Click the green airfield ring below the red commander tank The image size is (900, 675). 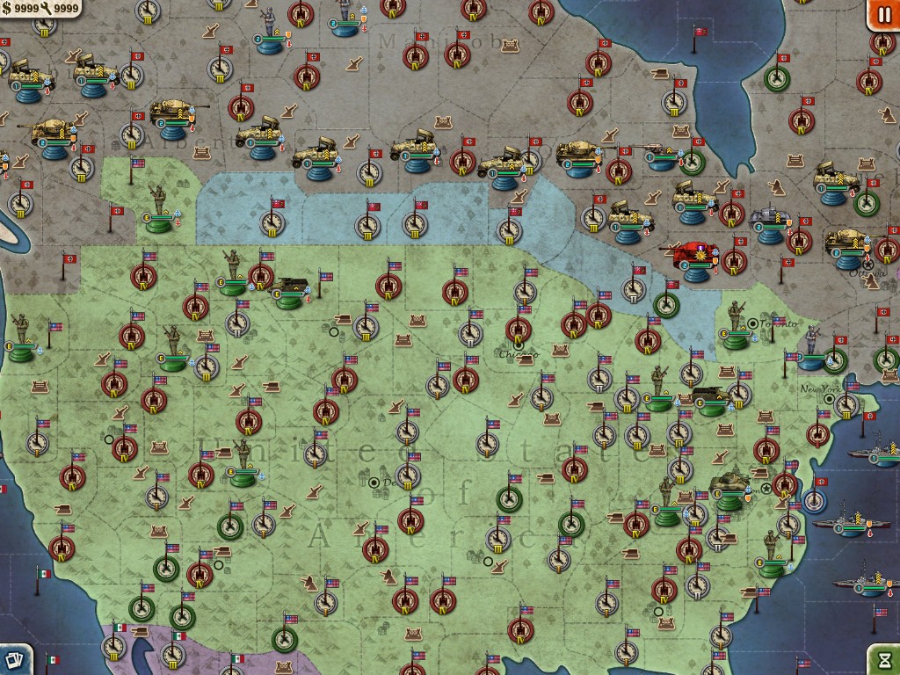tap(666, 305)
